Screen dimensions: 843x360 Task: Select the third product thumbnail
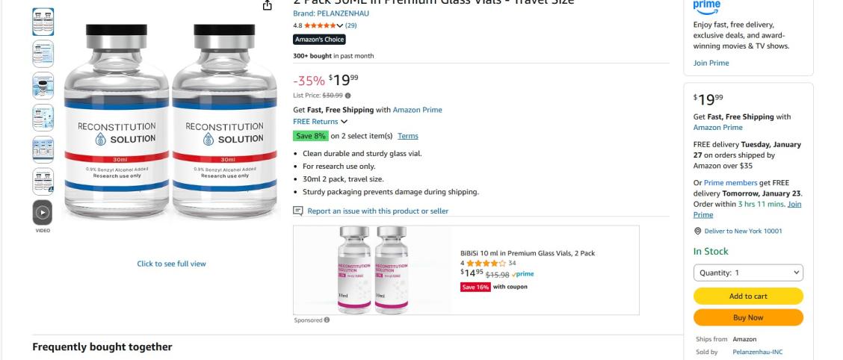tap(43, 85)
